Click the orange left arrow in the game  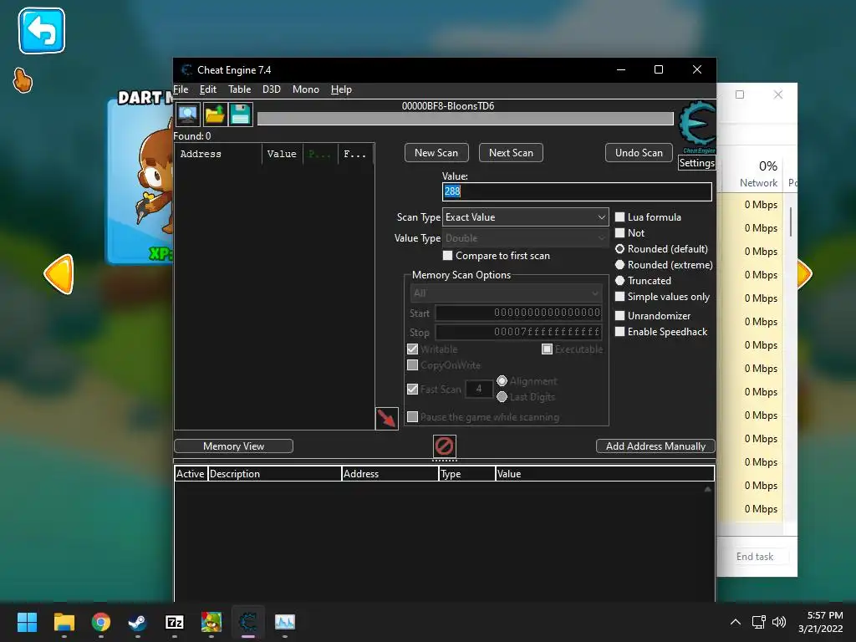click(59, 274)
